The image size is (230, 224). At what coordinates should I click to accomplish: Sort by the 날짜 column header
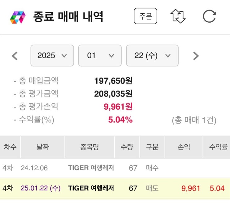(x=43, y=147)
